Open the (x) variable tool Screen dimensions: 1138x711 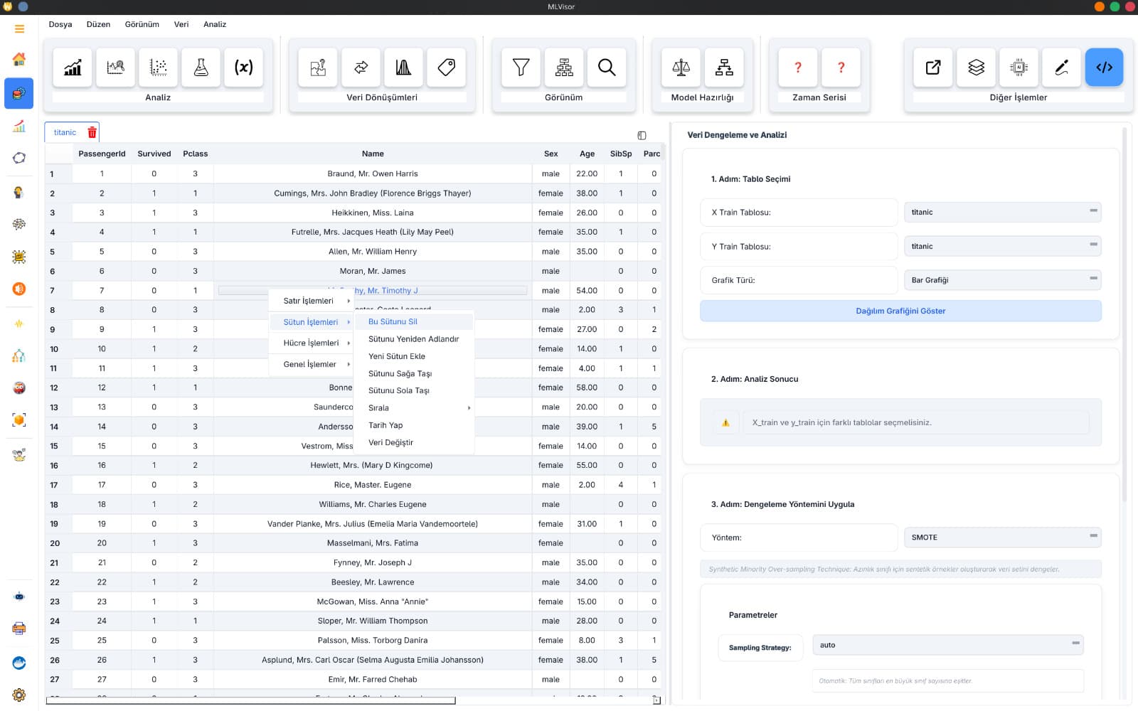pyautogui.click(x=243, y=68)
